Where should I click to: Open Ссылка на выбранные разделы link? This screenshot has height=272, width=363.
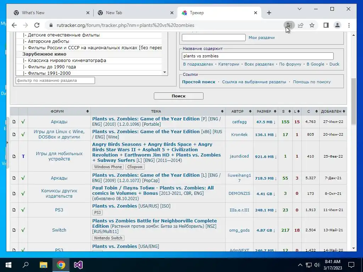click(254, 82)
